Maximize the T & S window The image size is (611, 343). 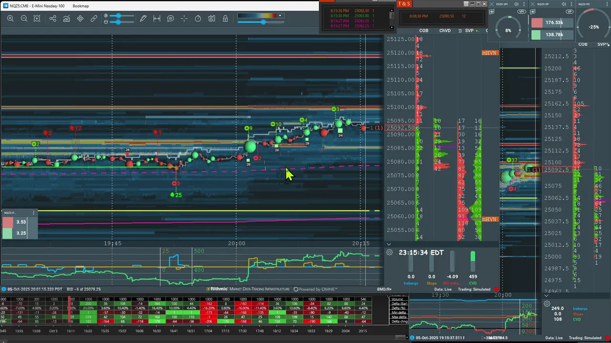[x=477, y=4]
